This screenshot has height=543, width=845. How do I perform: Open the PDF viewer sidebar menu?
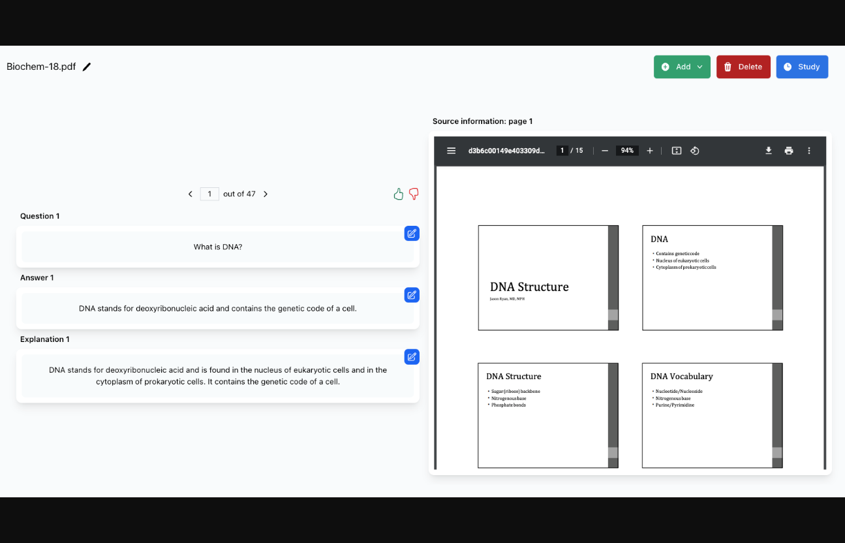click(451, 151)
